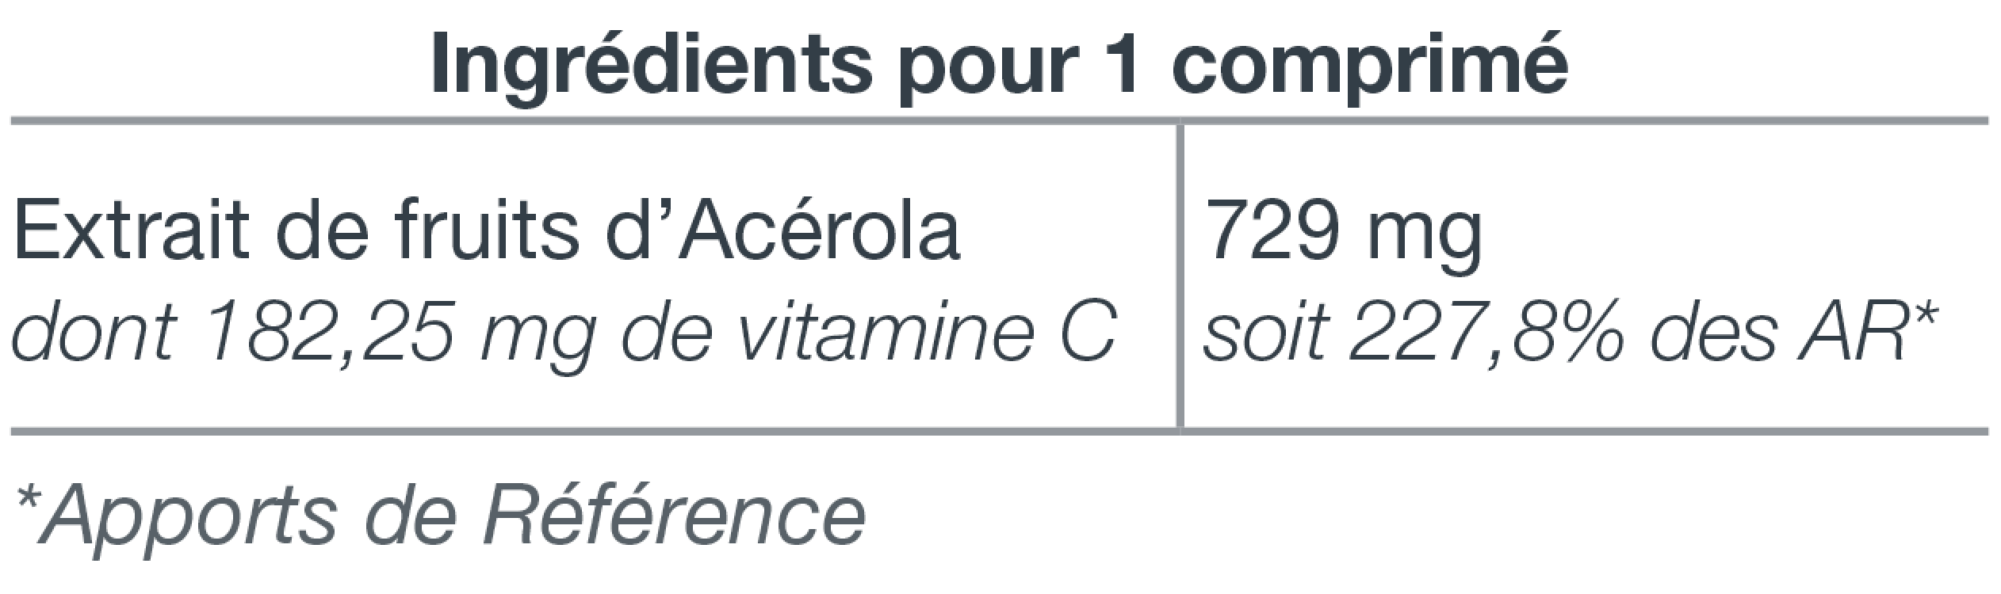2001x594 pixels.
Task: Click the vertical divider between the columns
Action: tap(1180, 276)
